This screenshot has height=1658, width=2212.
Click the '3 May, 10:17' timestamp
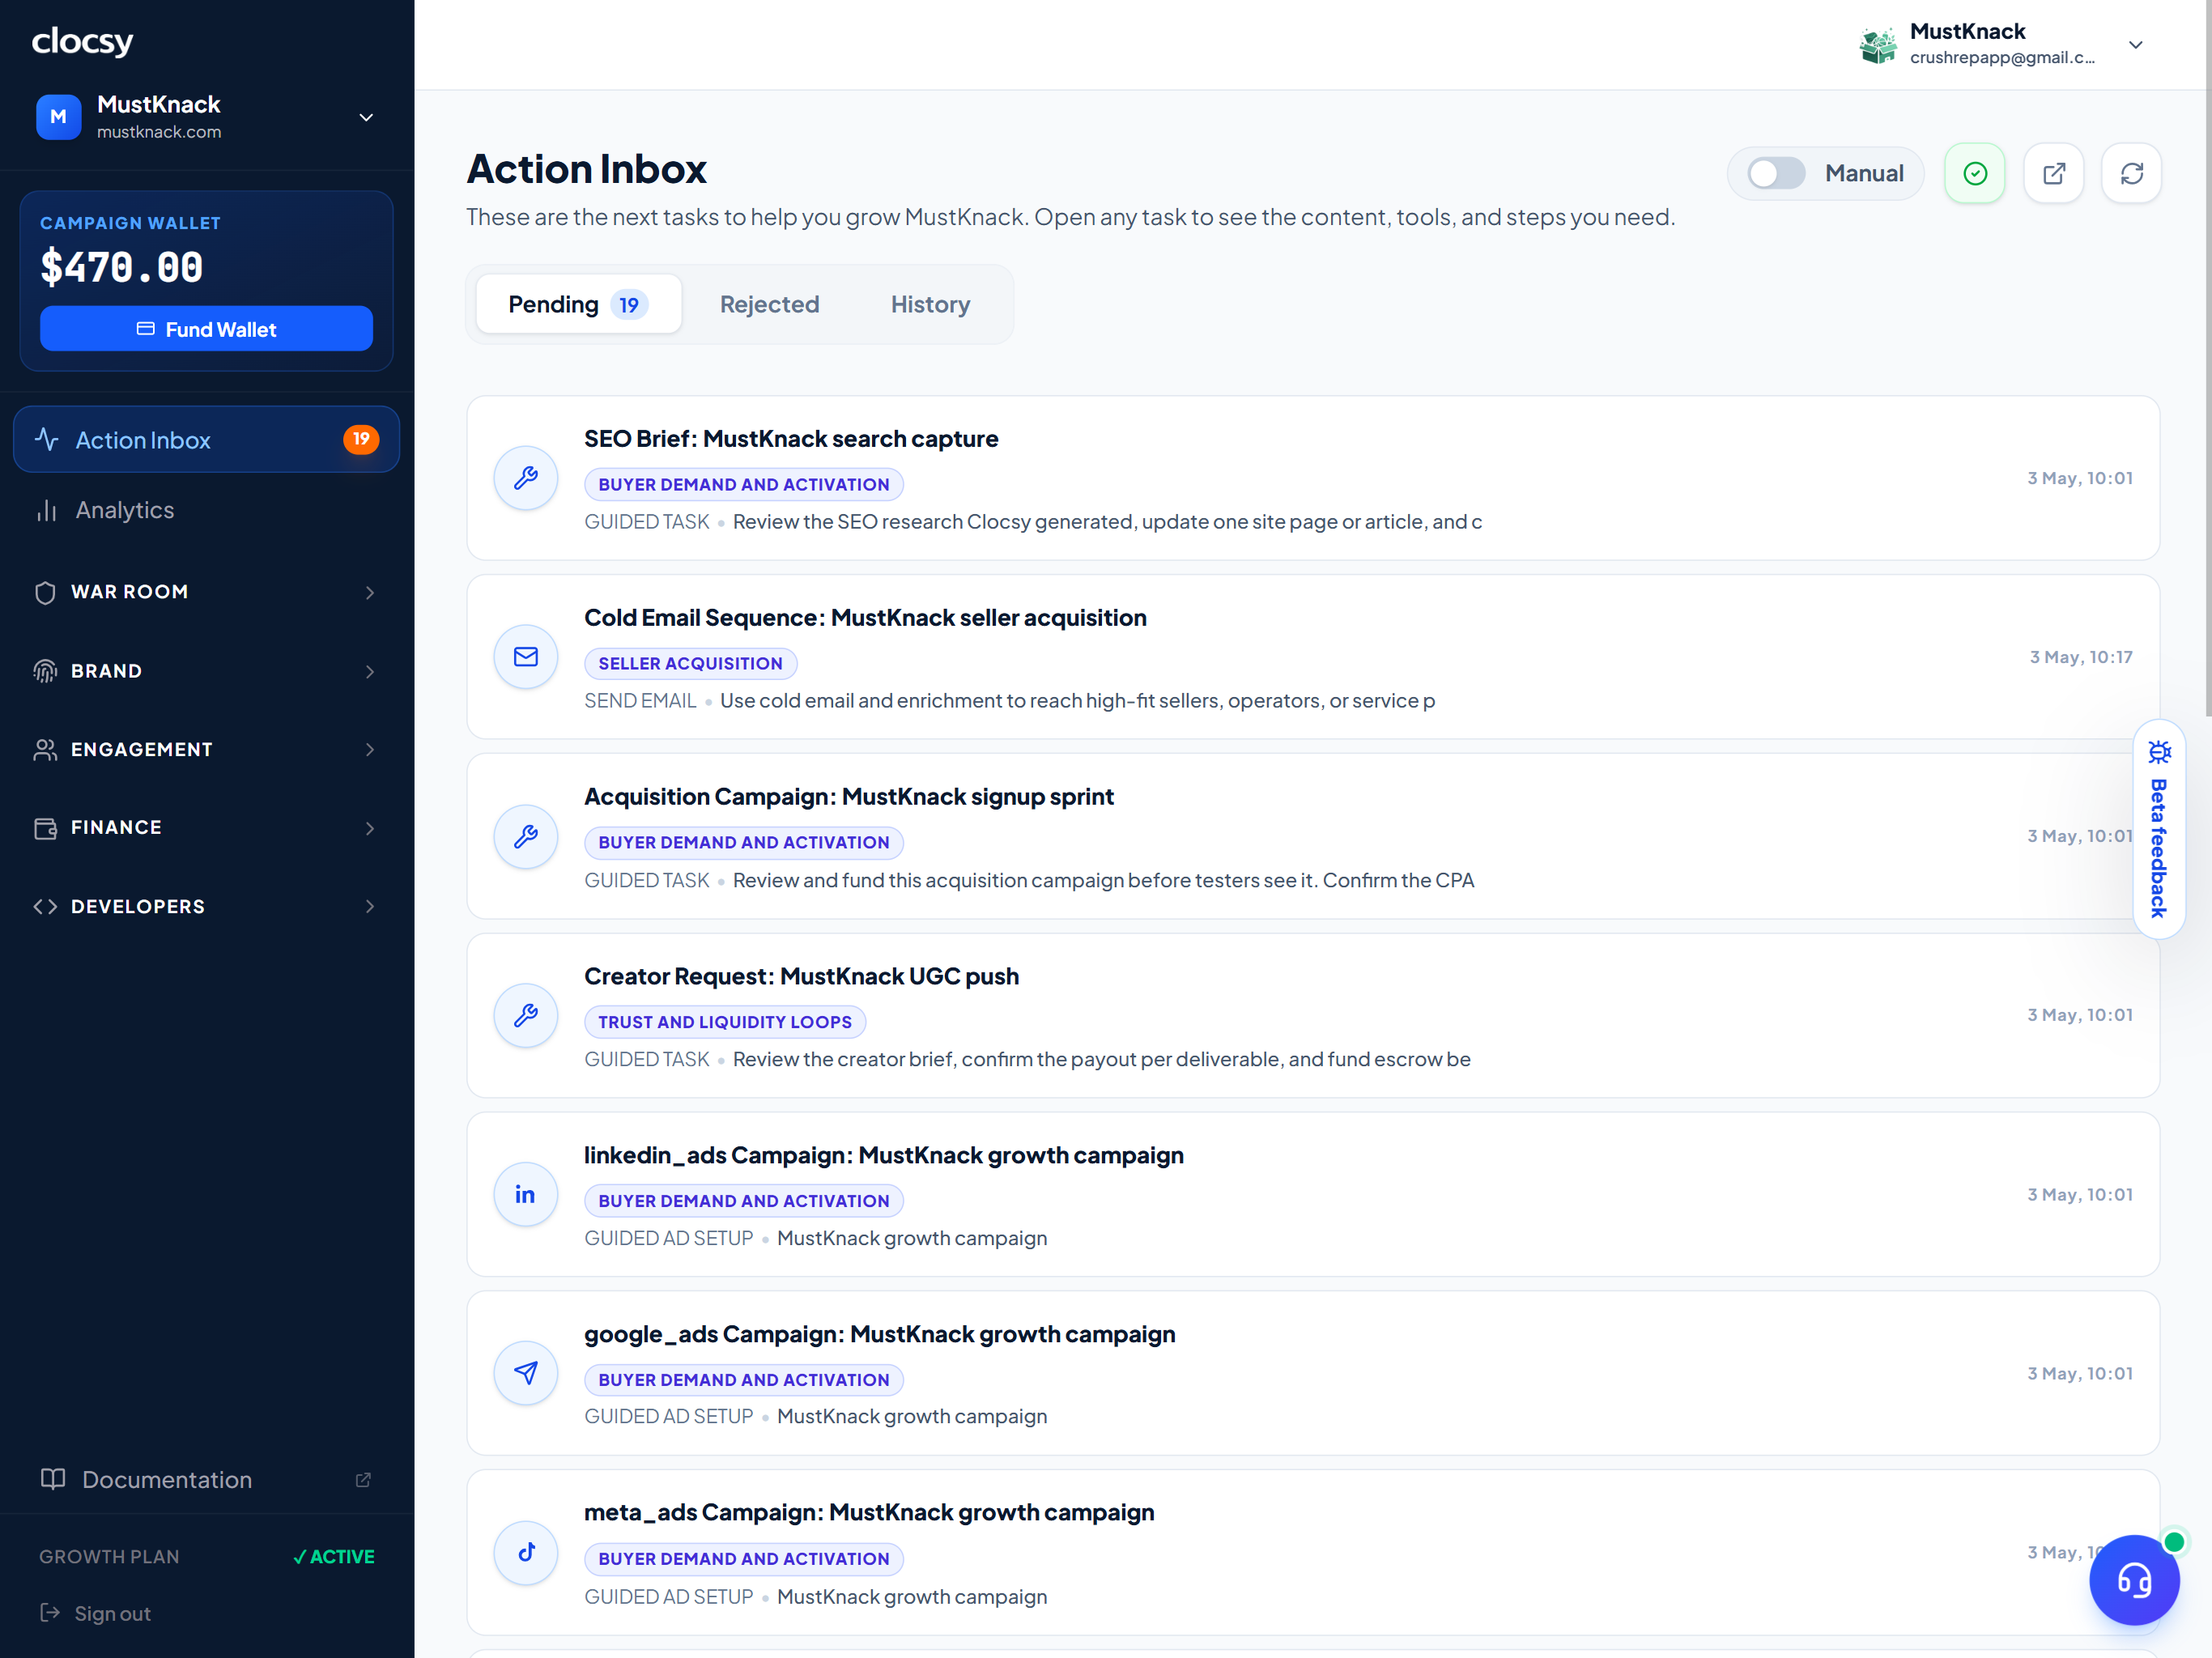pos(2080,657)
